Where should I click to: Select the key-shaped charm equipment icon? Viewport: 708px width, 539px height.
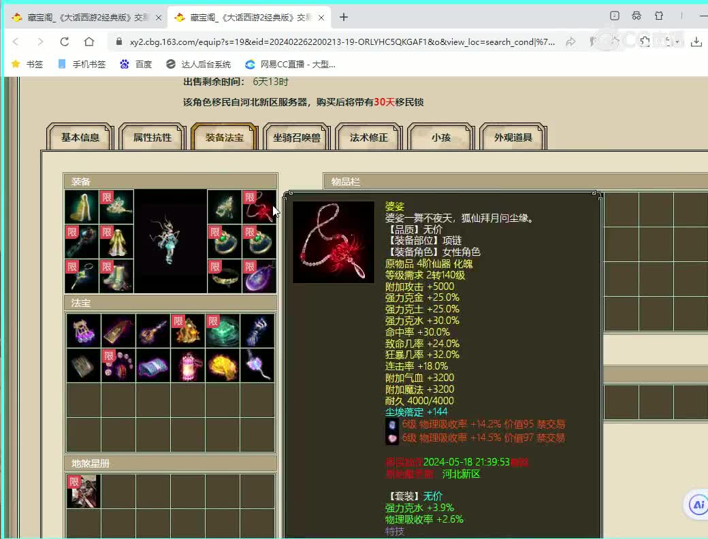coord(82,276)
